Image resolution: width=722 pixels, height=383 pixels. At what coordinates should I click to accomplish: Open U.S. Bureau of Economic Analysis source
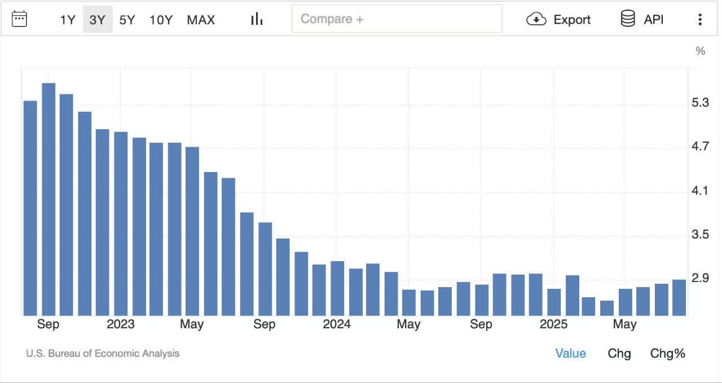pyautogui.click(x=103, y=354)
